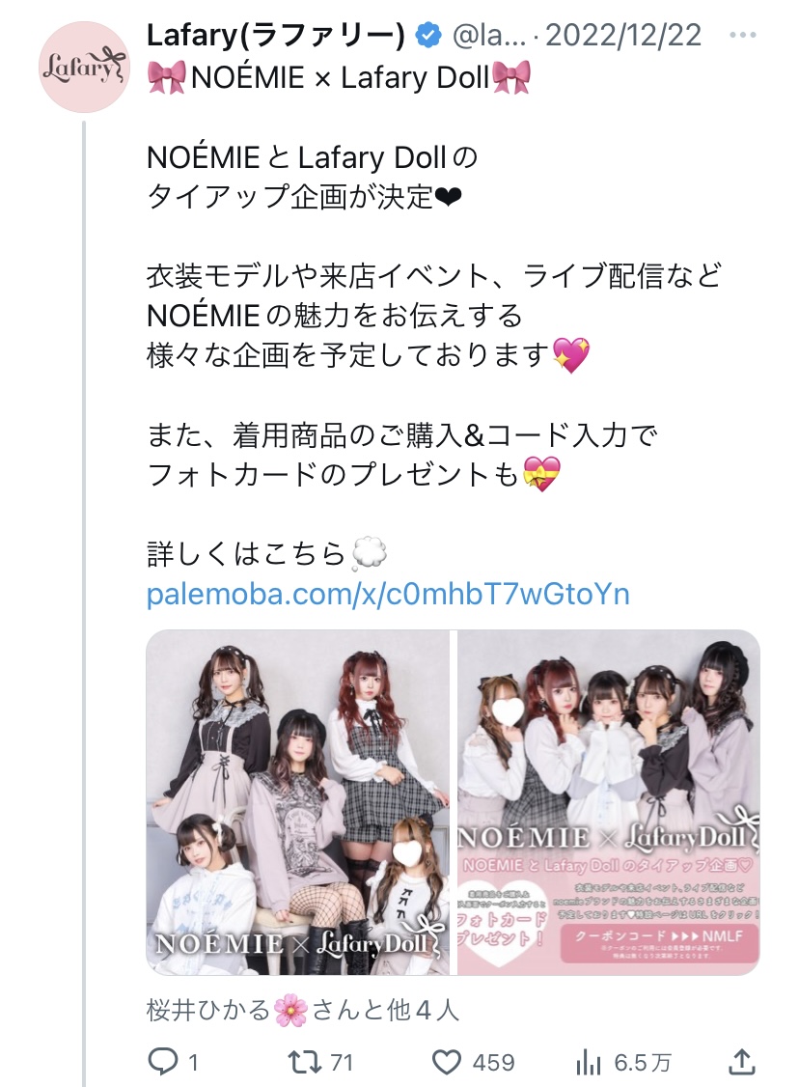Tap the share upload icon
Screen dimensions: 799x1087
[x=741, y=1061]
